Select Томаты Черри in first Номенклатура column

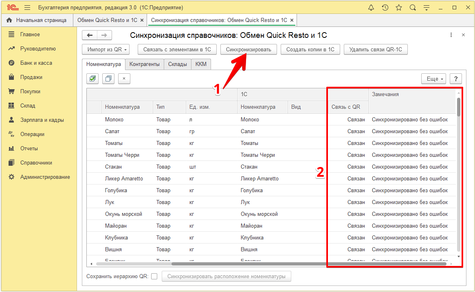(122, 155)
